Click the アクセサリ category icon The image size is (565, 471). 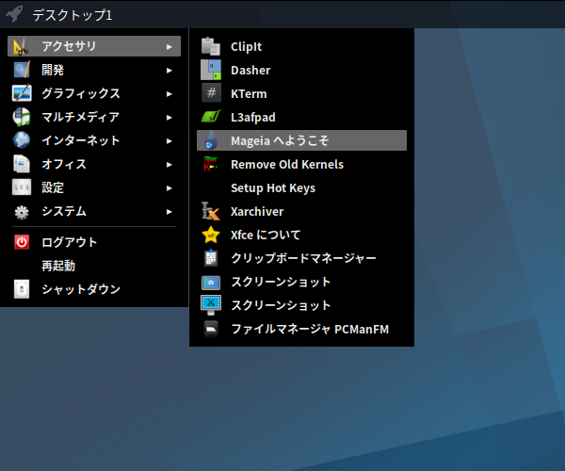tap(21, 46)
